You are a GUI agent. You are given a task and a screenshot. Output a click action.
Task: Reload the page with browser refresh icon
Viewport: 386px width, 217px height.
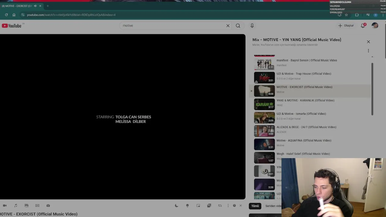pyautogui.click(x=6, y=15)
